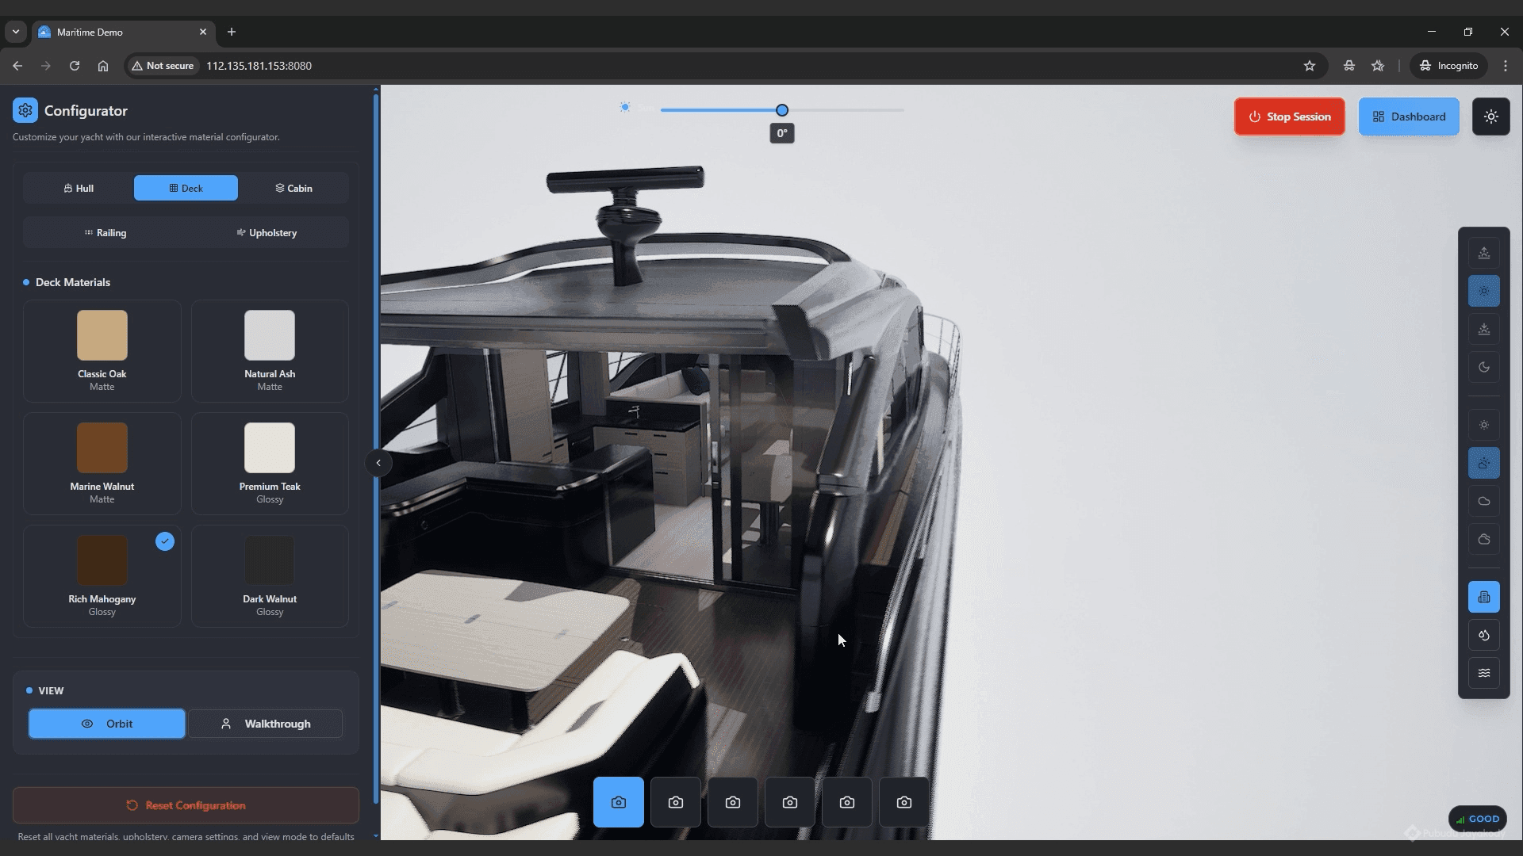Open the Upholstery materials tab
The width and height of the screenshot is (1523, 856).
pyautogui.click(x=267, y=233)
